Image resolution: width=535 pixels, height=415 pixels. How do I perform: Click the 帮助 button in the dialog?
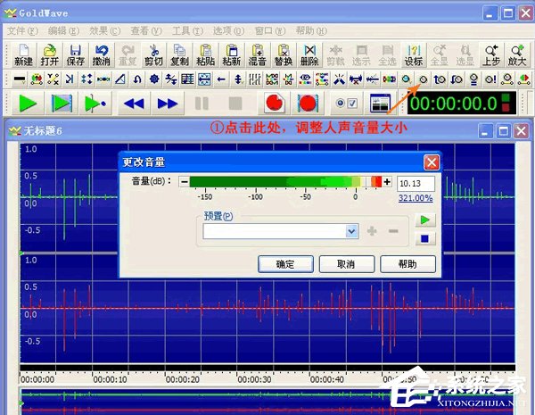tap(407, 264)
